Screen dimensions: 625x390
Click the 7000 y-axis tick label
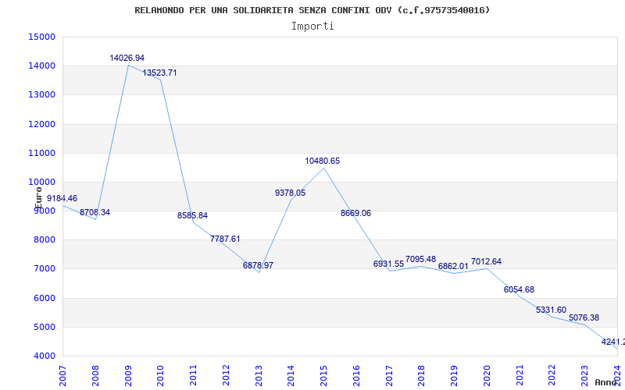pyautogui.click(x=44, y=269)
